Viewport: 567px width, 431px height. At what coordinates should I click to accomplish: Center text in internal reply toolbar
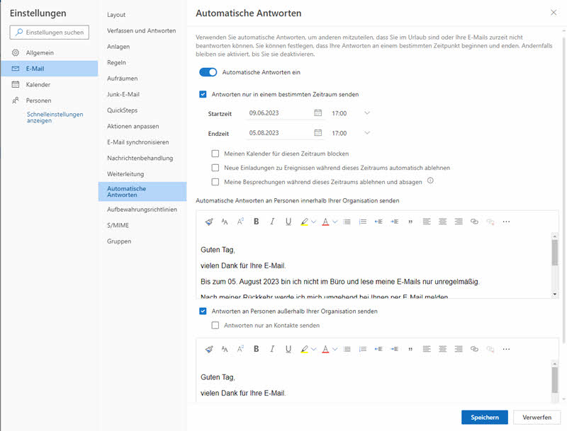[442, 222]
